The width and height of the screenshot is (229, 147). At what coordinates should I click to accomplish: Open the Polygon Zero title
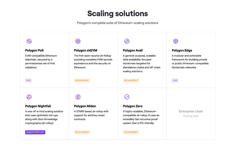132,106
